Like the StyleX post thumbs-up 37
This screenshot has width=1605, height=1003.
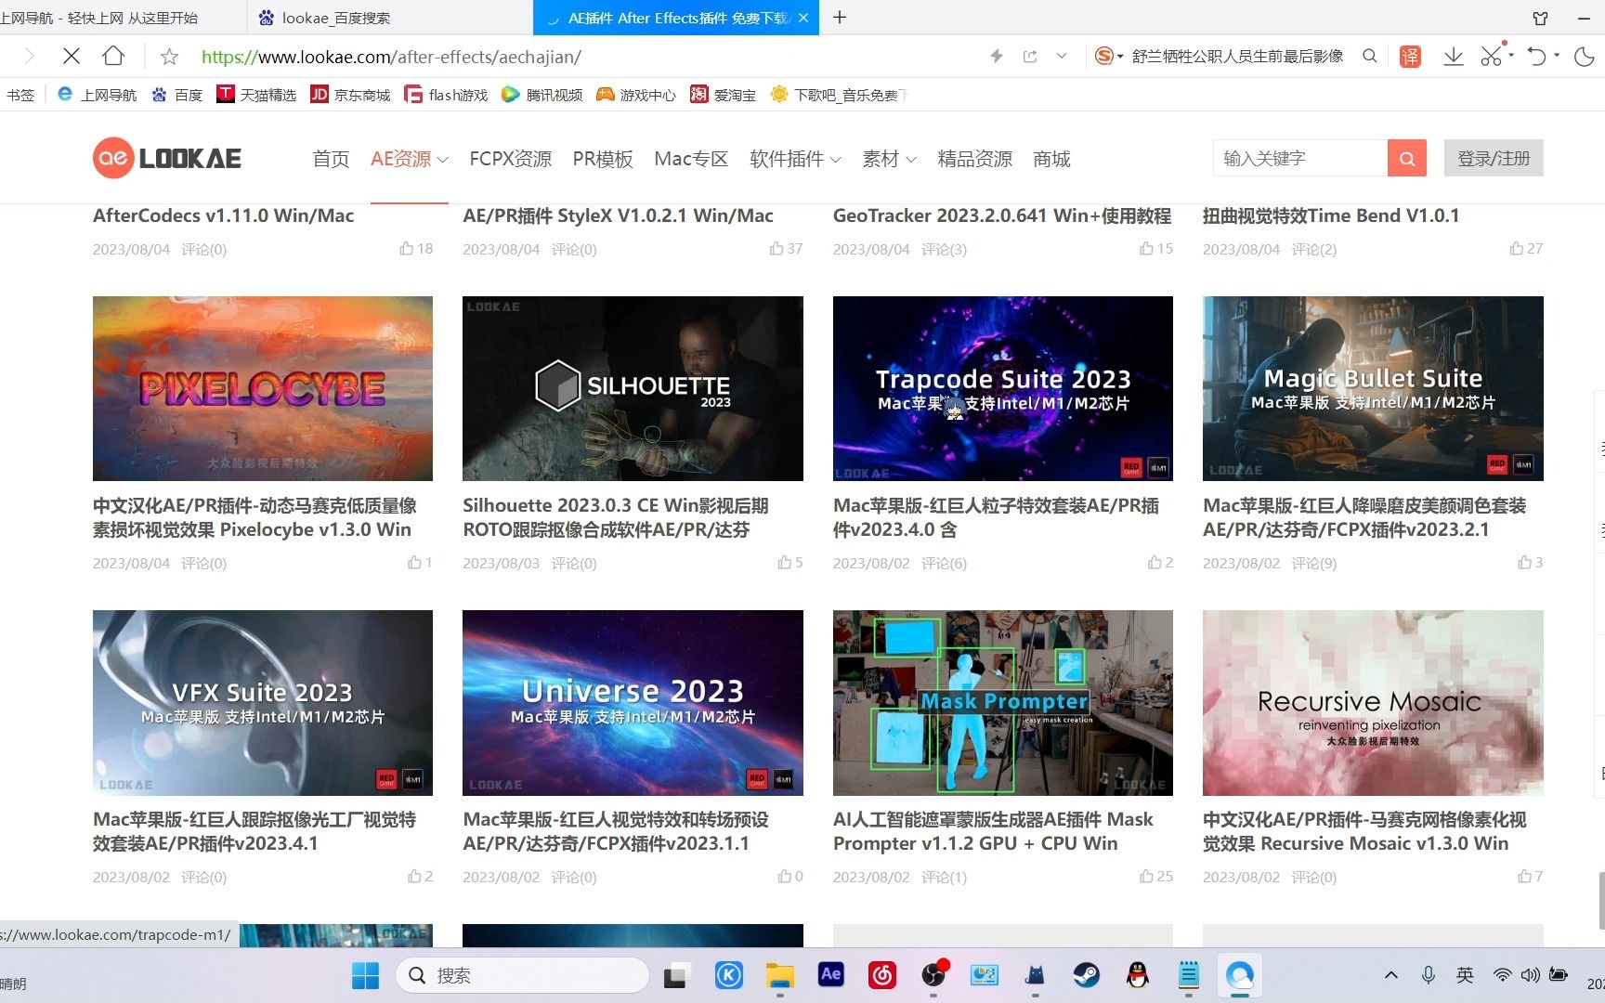point(786,248)
